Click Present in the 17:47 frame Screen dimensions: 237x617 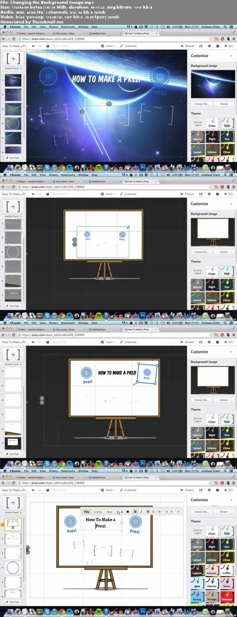(188, 46)
